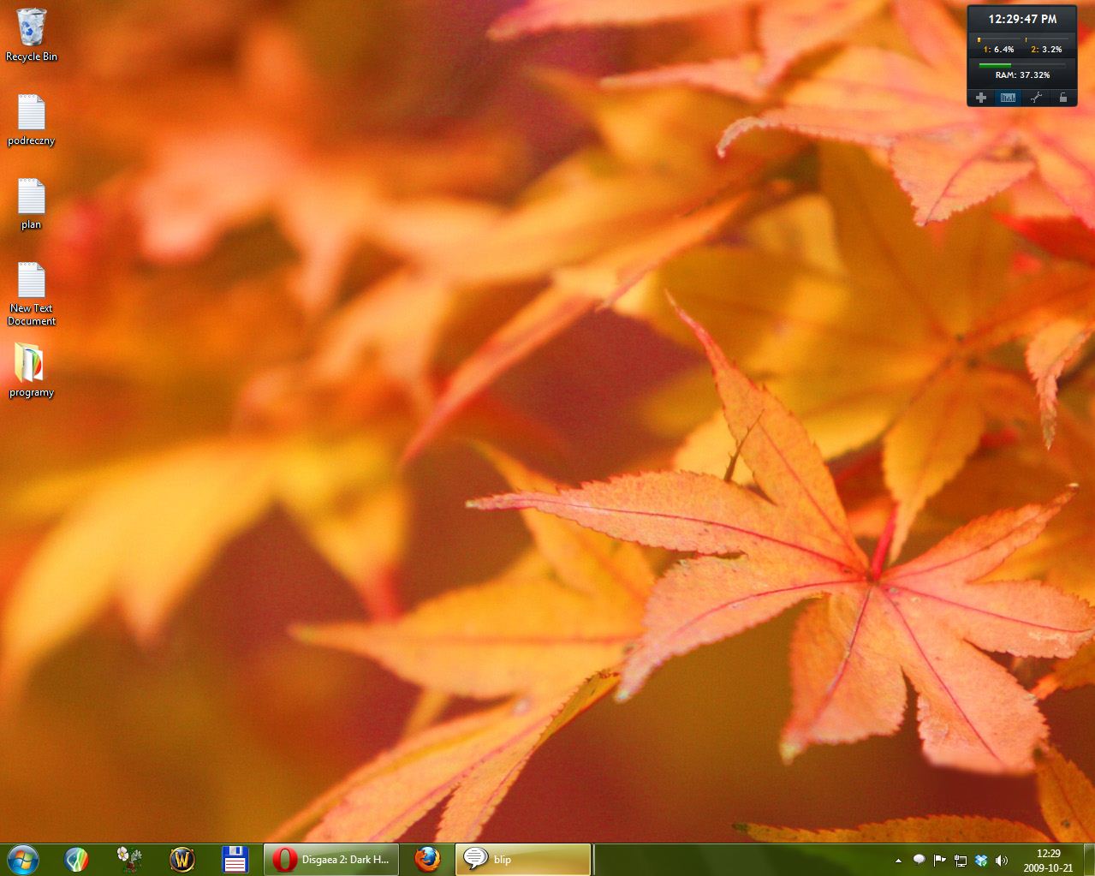Click the plus icon on the system widget
This screenshot has height=876, width=1095.
click(x=981, y=98)
